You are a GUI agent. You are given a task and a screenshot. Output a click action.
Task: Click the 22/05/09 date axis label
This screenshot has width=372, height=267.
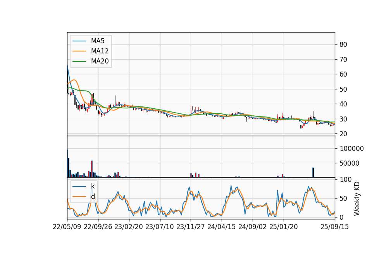[67, 227]
